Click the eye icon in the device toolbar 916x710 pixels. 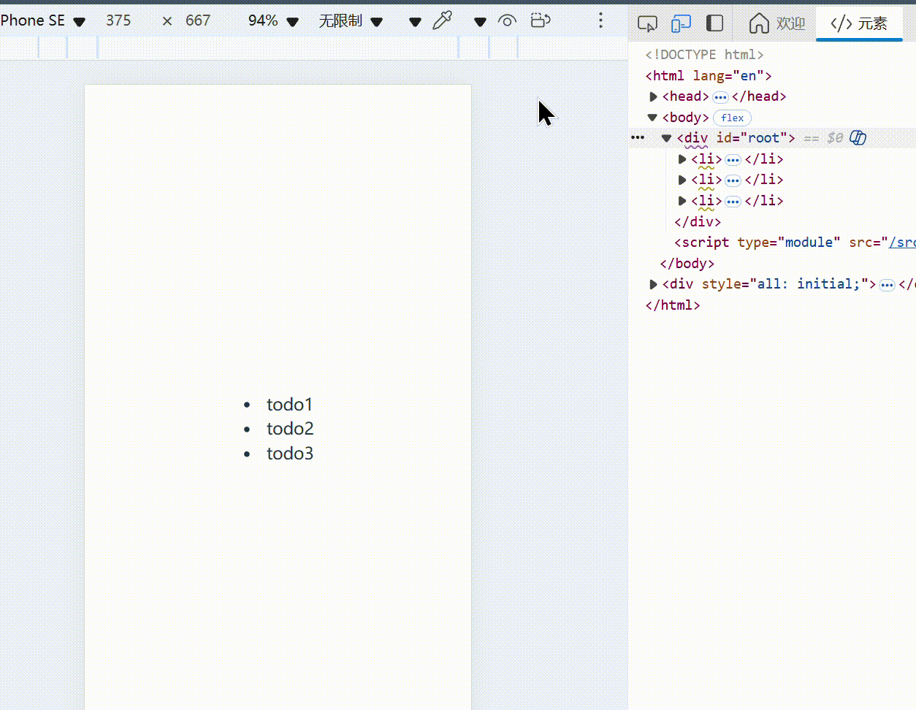507,20
